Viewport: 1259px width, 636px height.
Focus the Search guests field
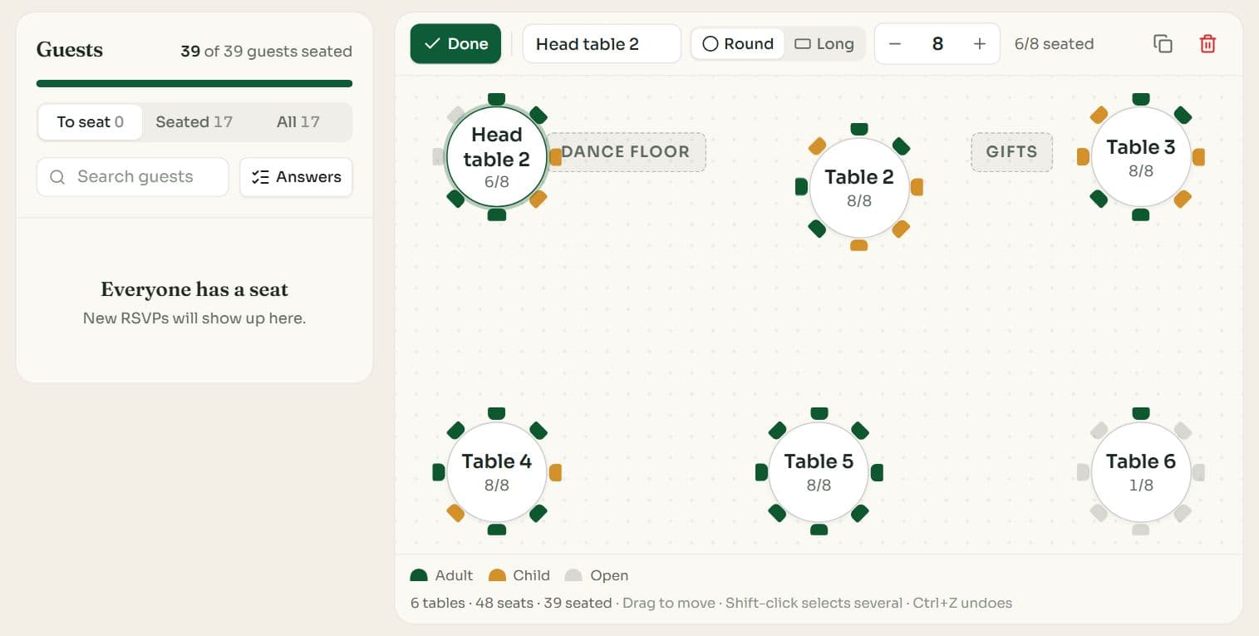click(x=132, y=177)
